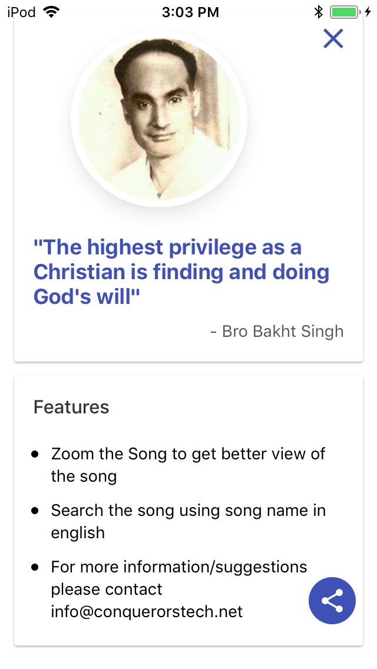Close the about page with X icon
Image resolution: width=377 pixels, height=669 pixels.
333,39
